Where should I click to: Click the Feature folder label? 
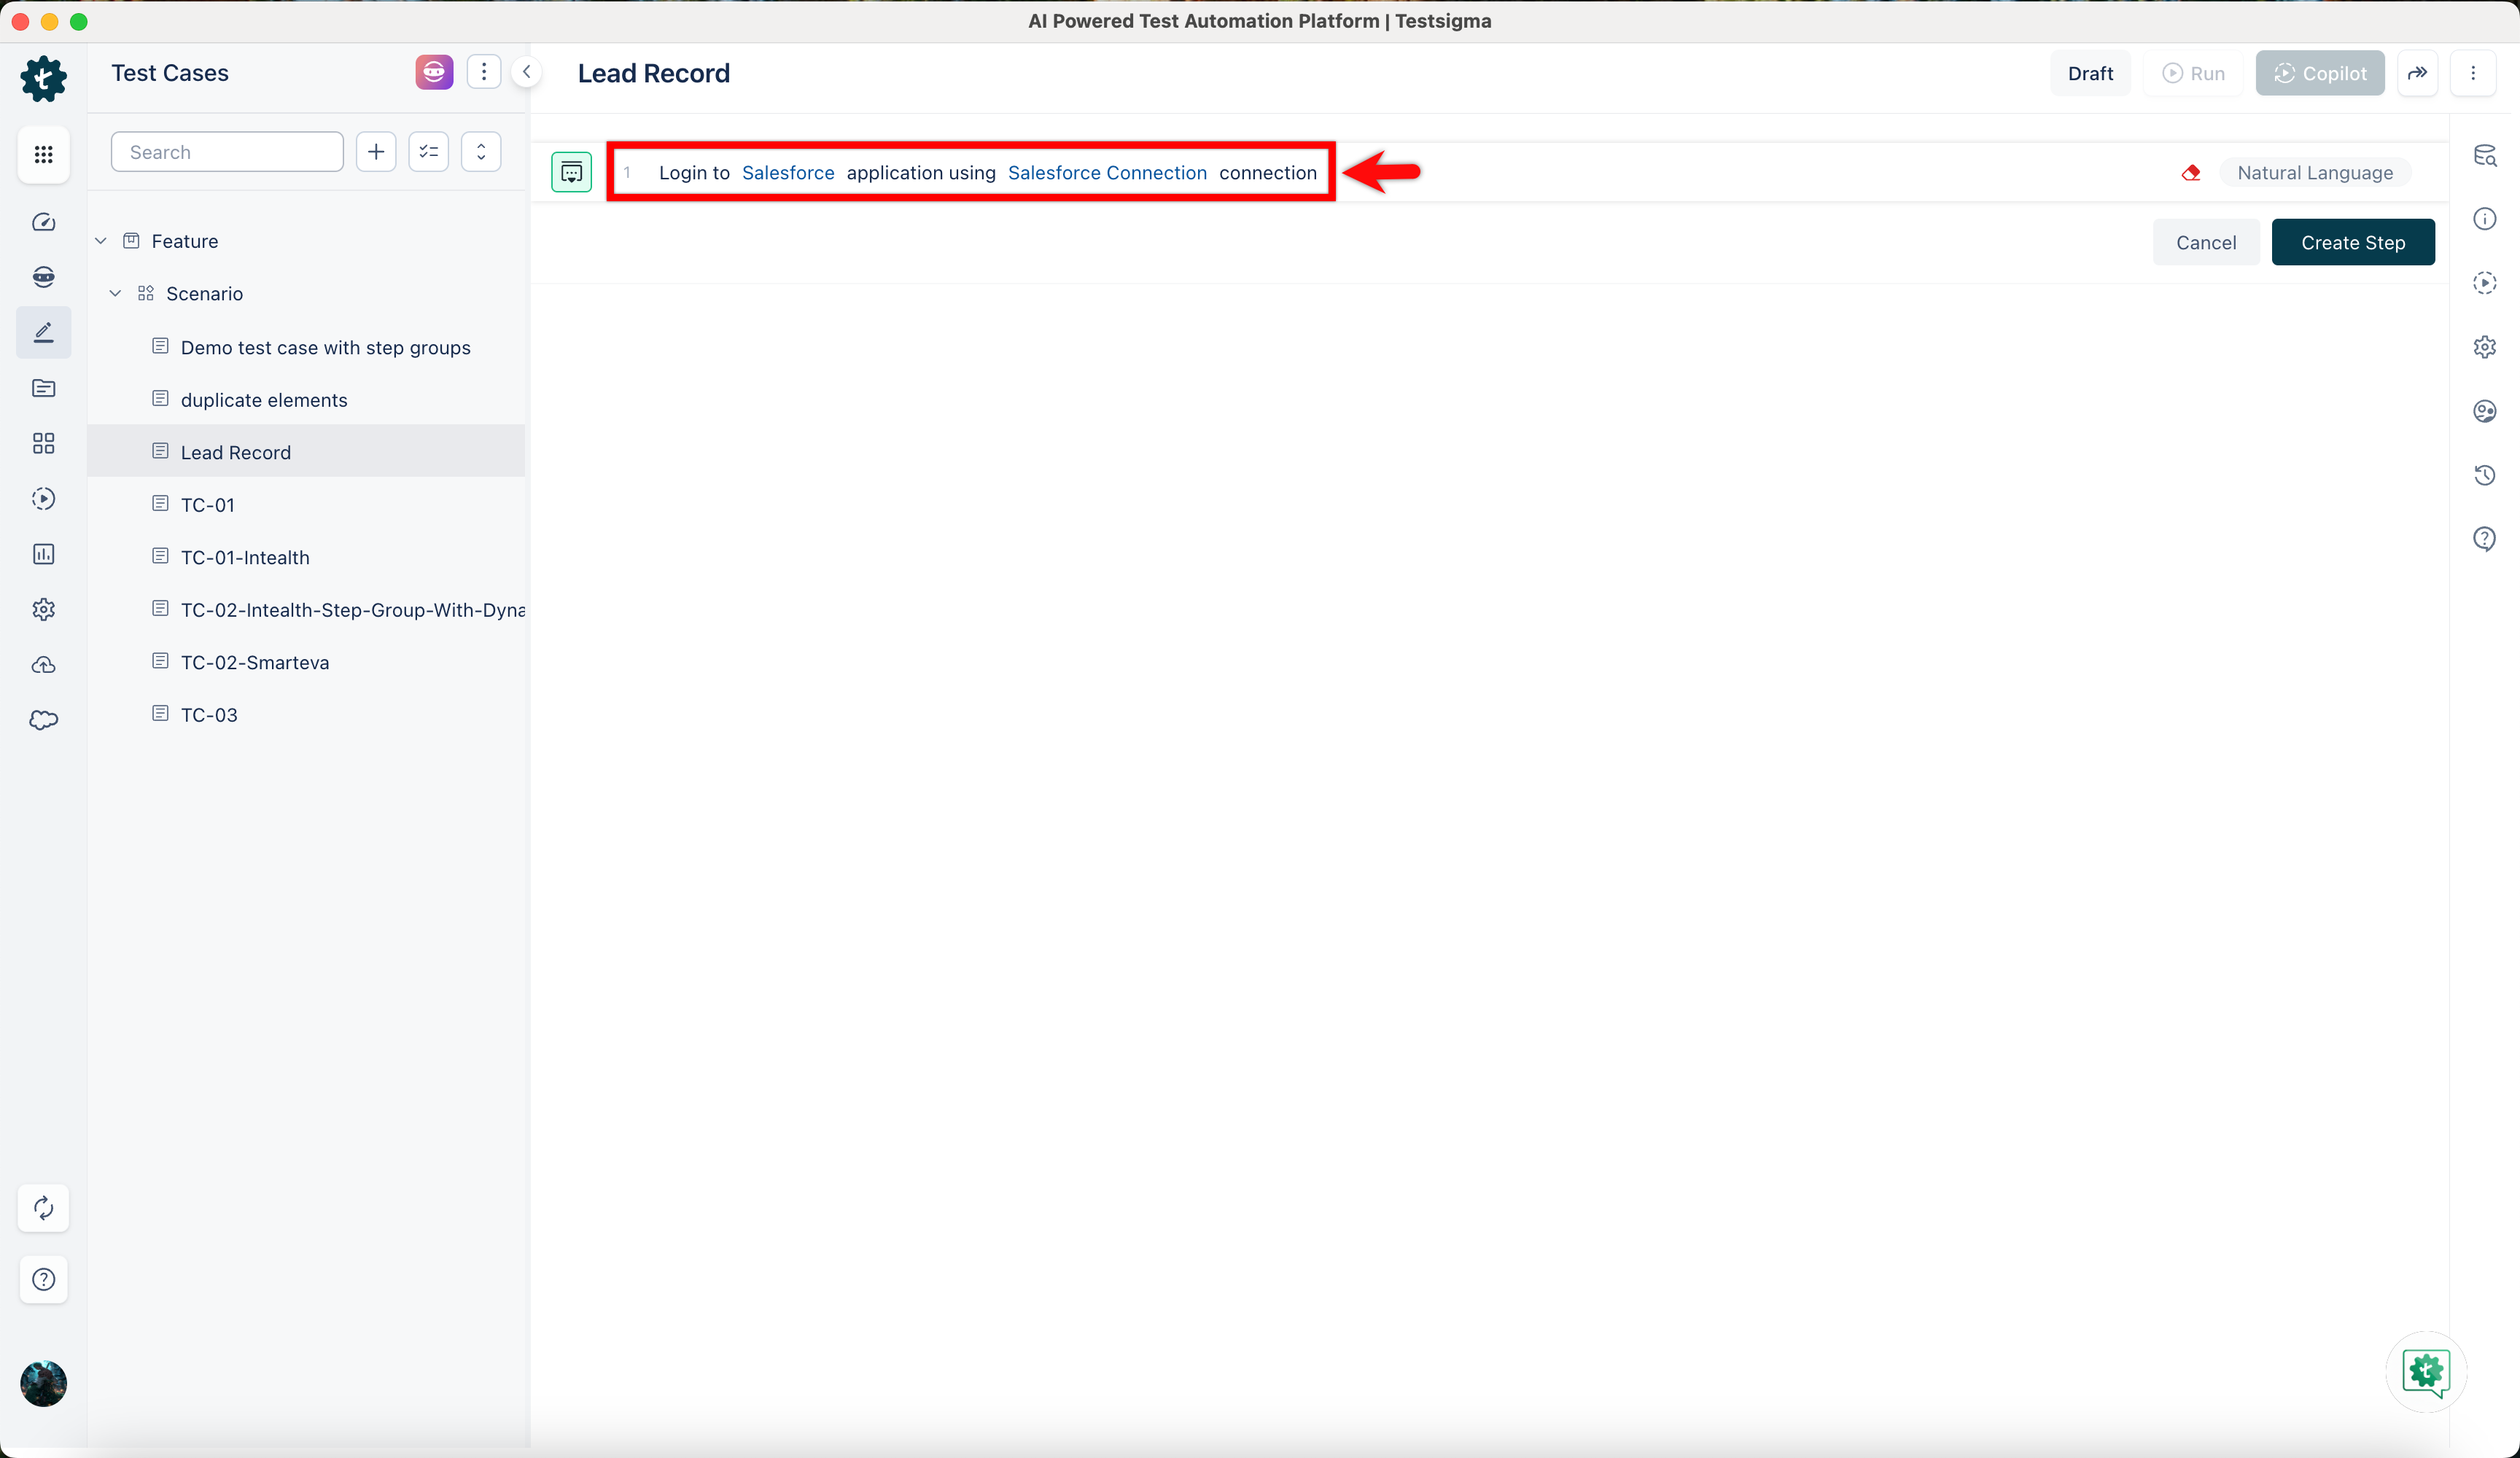(x=185, y=241)
